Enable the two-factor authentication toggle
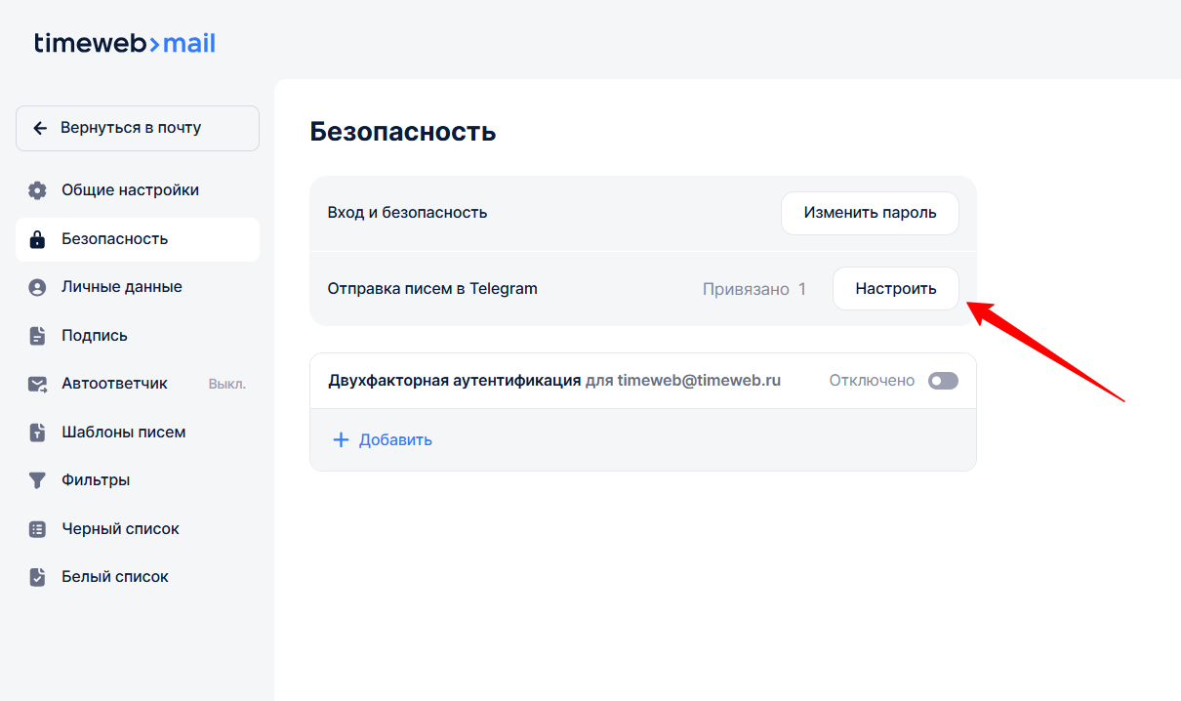The width and height of the screenshot is (1181, 701). click(x=943, y=381)
